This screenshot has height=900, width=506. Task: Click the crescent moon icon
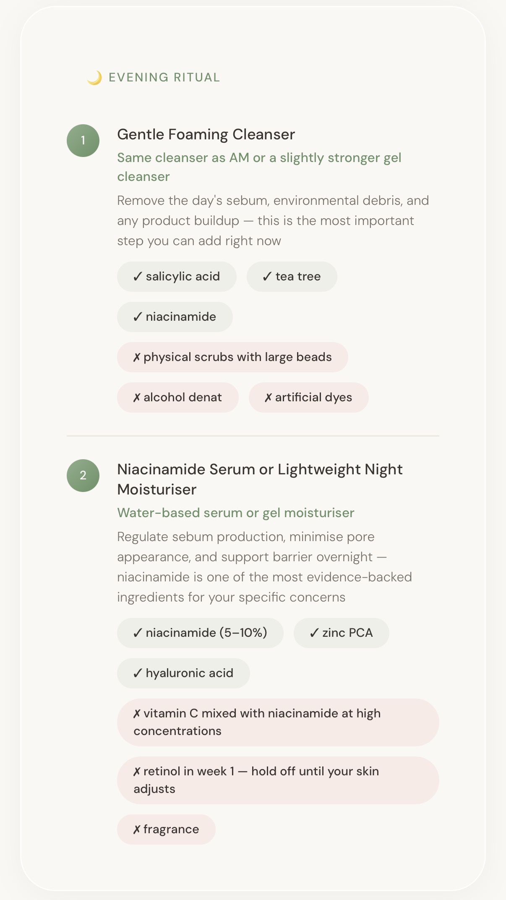94,78
